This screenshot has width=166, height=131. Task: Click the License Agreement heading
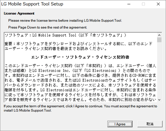tap(19, 13)
